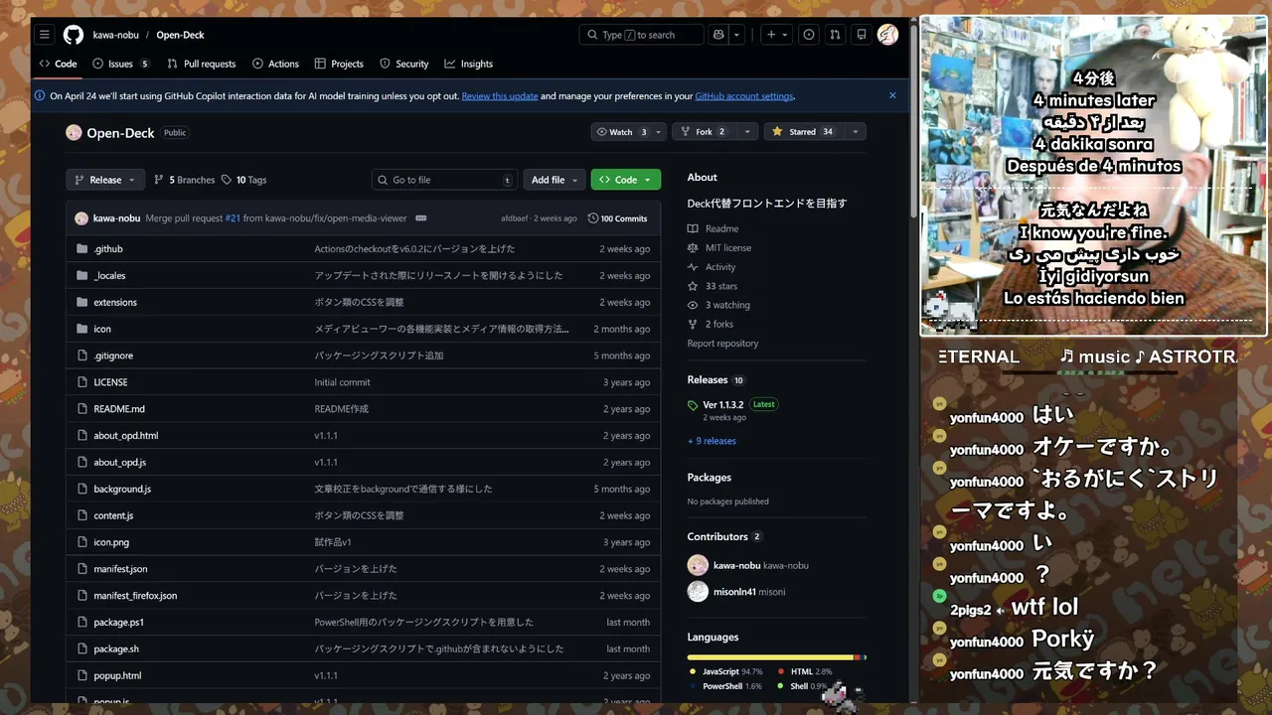Open the + 9 releases link
Viewport: 1272px width, 715px height.
[712, 441]
